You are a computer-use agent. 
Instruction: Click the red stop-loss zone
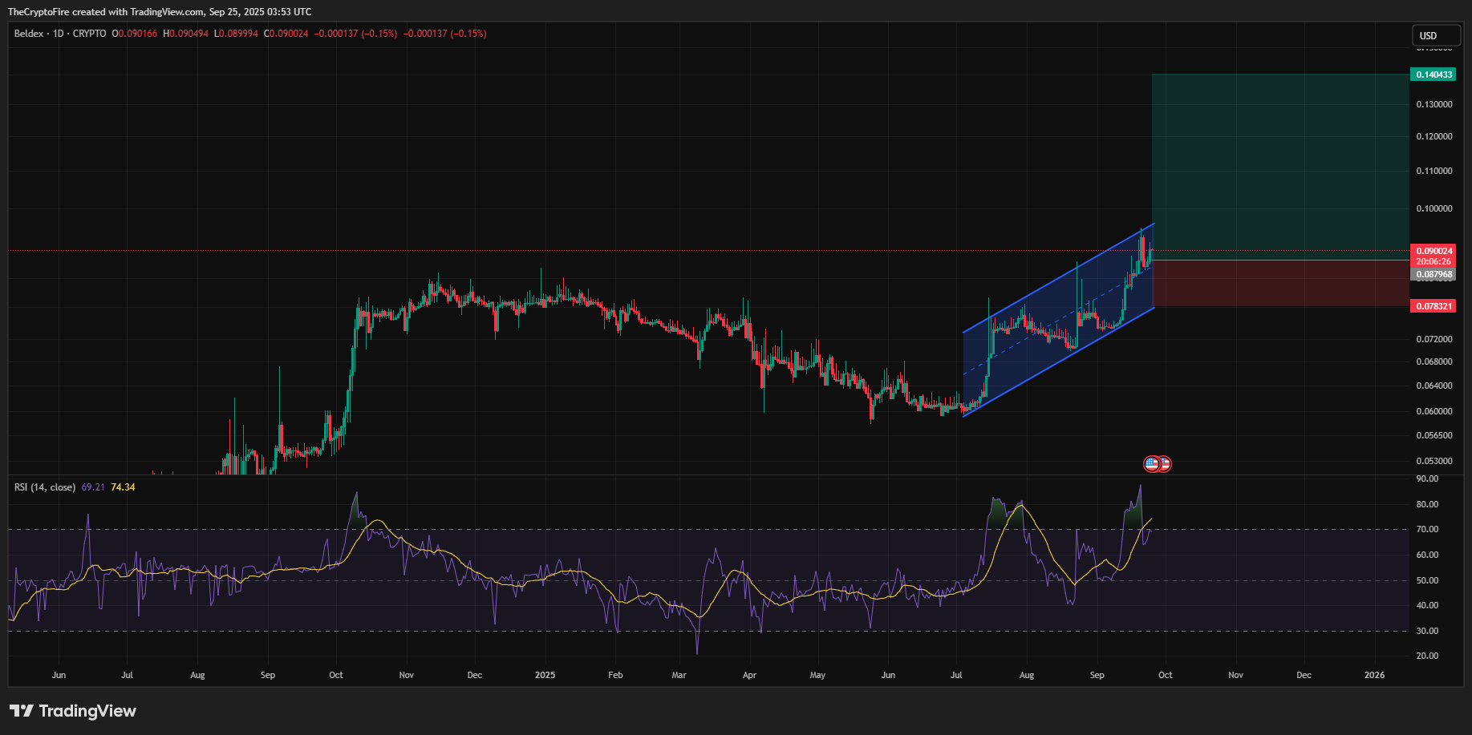click(x=1279, y=283)
